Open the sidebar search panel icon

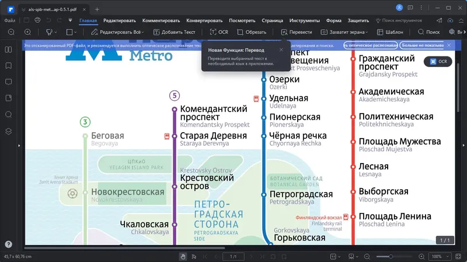pyautogui.click(x=8, y=114)
